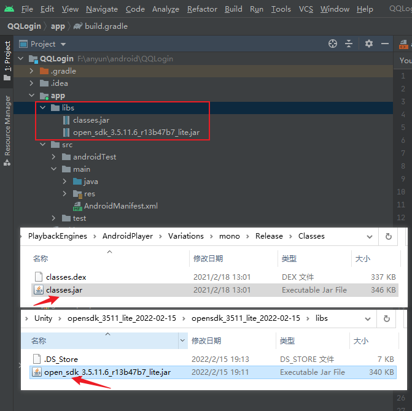Open the VCS menu
The image size is (412, 411).
(x=306, y=9)
